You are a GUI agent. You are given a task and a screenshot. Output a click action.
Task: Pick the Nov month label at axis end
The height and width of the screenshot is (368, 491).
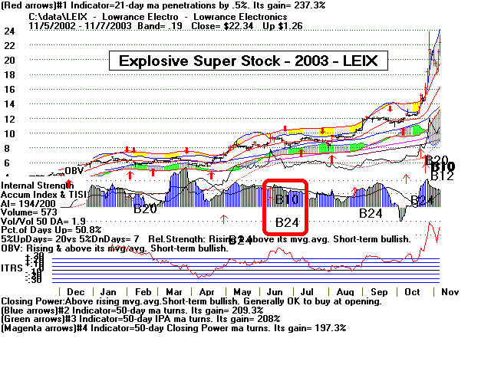click(x=447, y=292)
